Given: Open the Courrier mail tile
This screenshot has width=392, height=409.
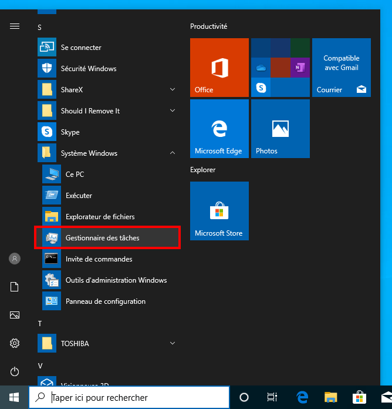Looking at the screenshot, I should [x=342, y=68].
